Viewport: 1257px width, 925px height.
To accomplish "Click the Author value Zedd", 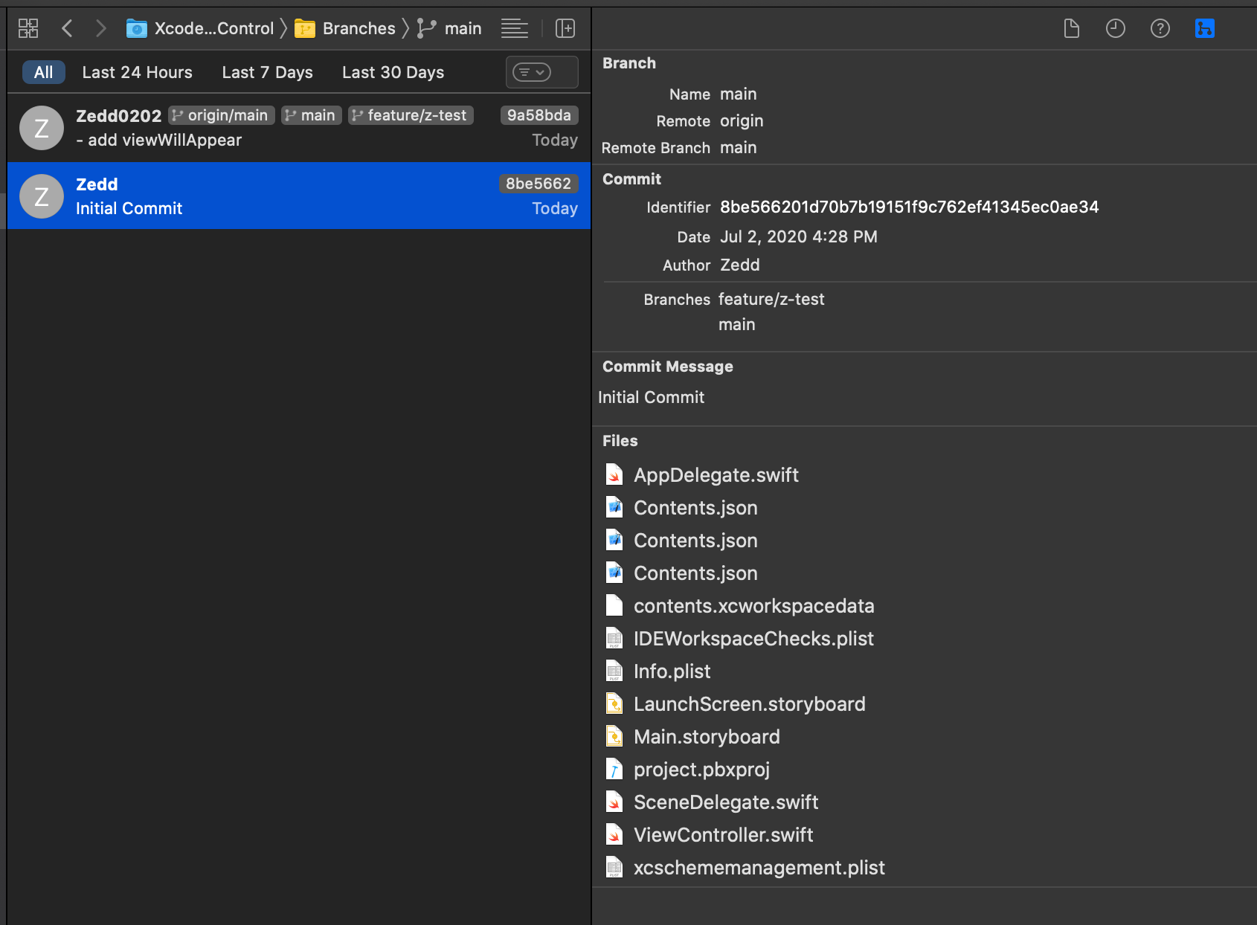I will point(740,265).
